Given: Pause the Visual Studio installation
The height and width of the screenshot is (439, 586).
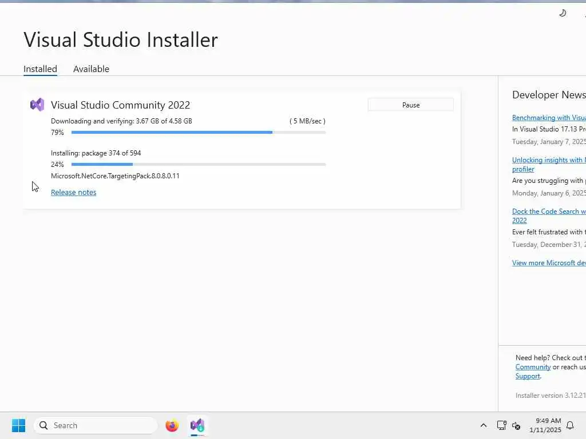Looking at the screenshot, I should click(411, 105).
